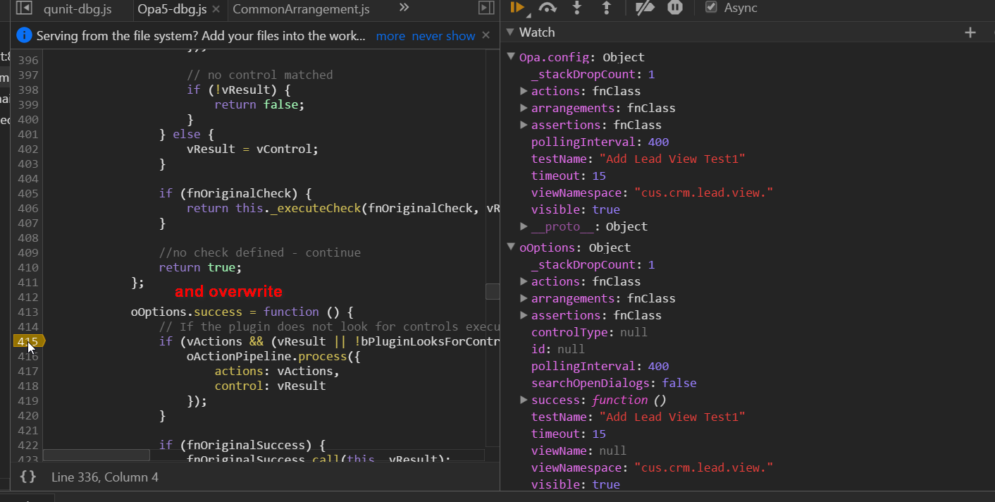Screen dimensions: 995x502
Task: Deactivate breakpoints icon
Action: (x=645, y=8)
